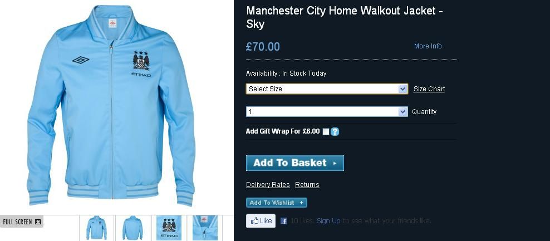Screen dimensions: 550x241
Task: Open the Returns link
Action: coord(307,185)
